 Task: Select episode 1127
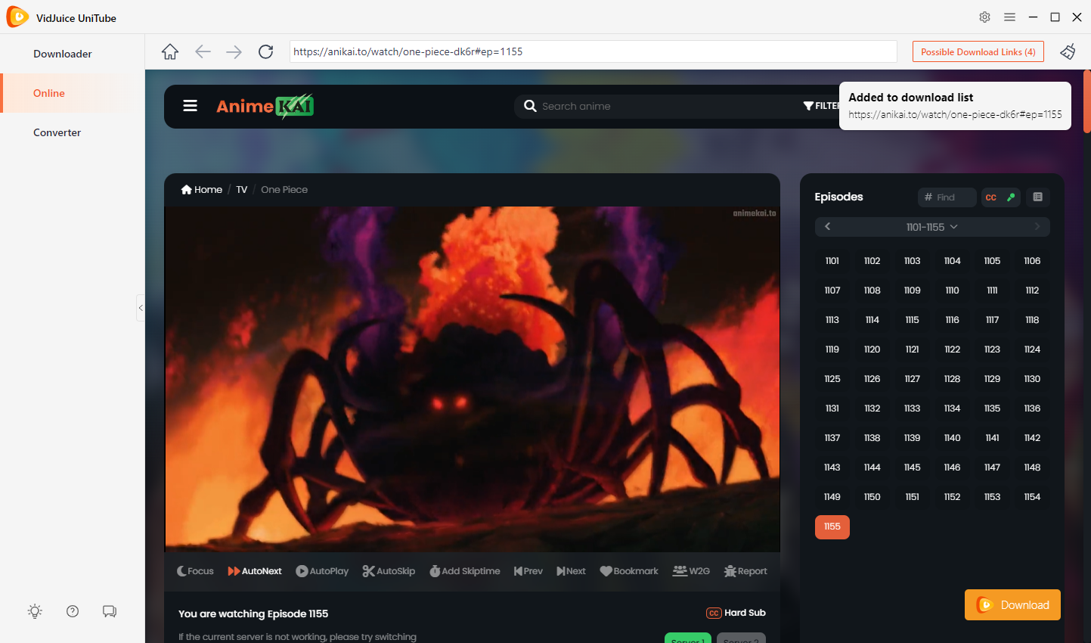[913, 379]
